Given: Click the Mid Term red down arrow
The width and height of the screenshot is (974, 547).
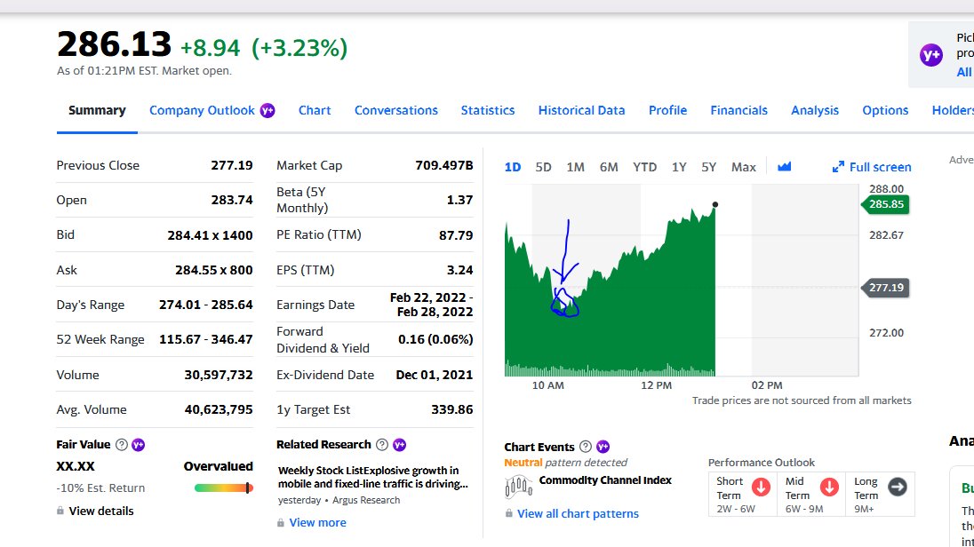Looking at the screenshot, I should click(829, 487).
